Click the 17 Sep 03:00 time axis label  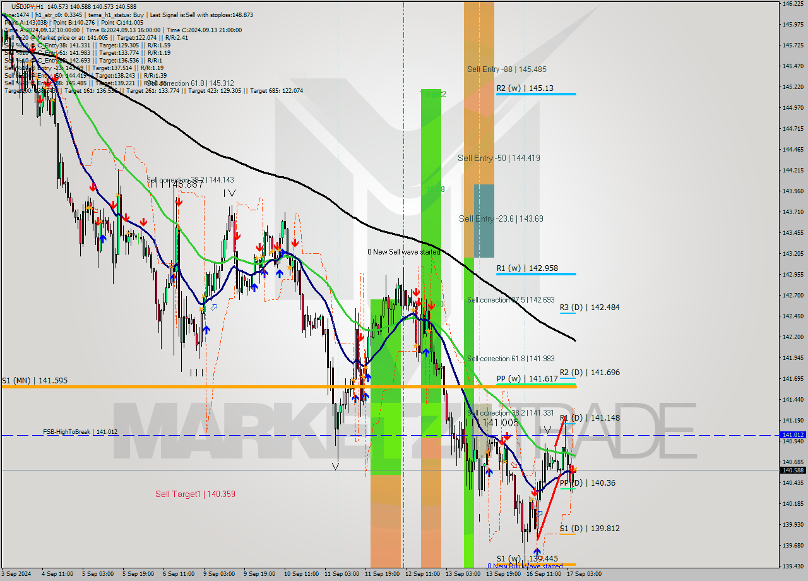click(x=584, y=574)
